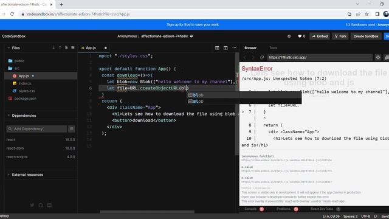Switch to the Tests tab
This screenshot has height=219, width=389.
coord(273,48)
